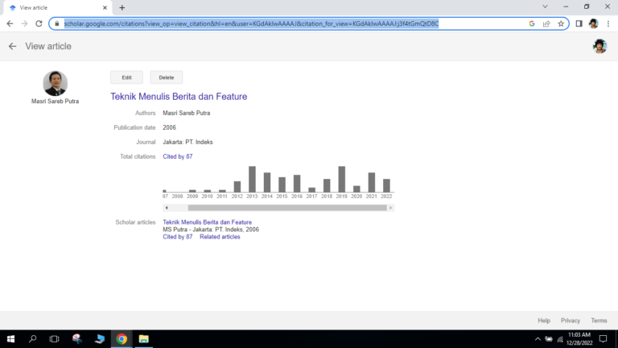Go back using View article arrow
Image resolution: width=618 pixels, height=348 pixels.
coord(13,46)
